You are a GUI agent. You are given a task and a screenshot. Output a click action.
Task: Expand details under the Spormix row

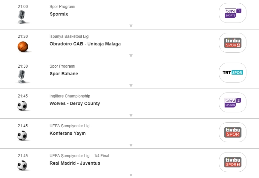coord(131,26)
